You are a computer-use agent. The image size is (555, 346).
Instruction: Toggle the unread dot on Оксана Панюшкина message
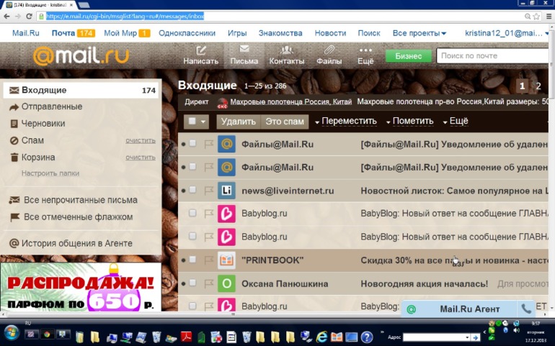tap(183, 283)
